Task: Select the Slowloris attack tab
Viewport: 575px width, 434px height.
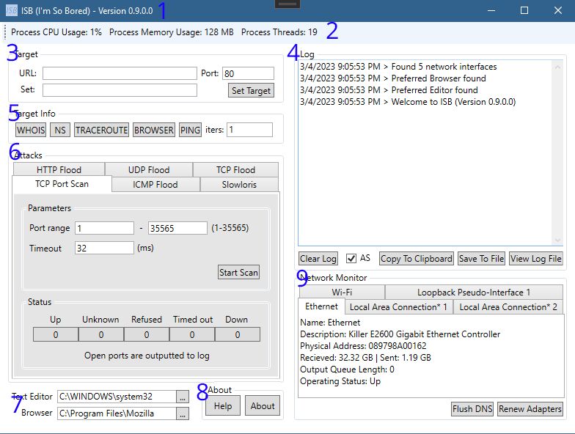Action: coord(239,185)
